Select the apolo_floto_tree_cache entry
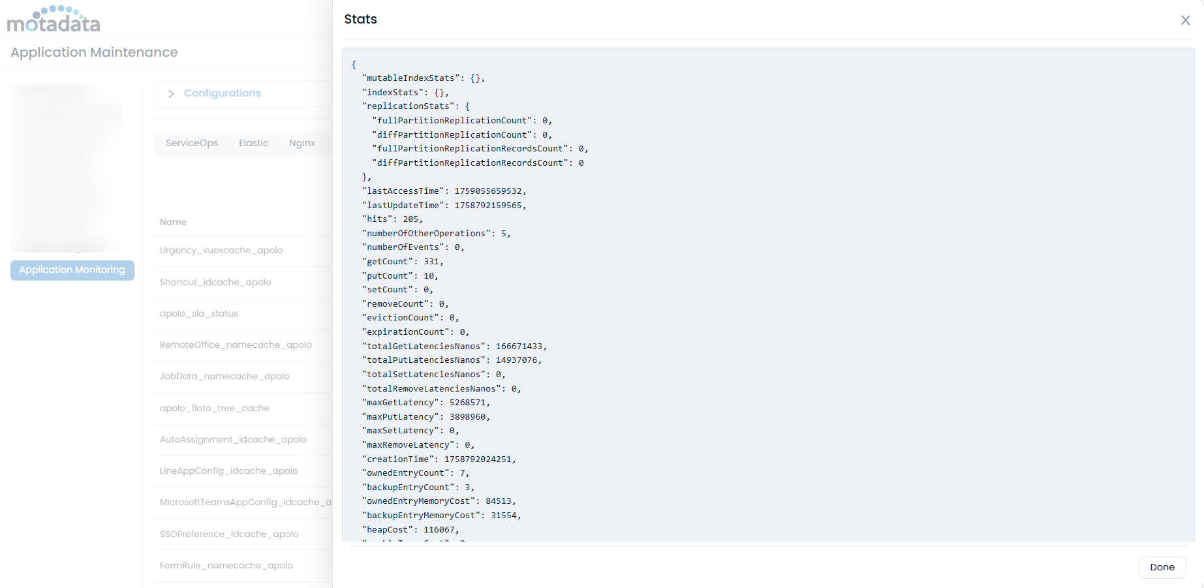The image size is (1204, 588). tap(215, 408)
